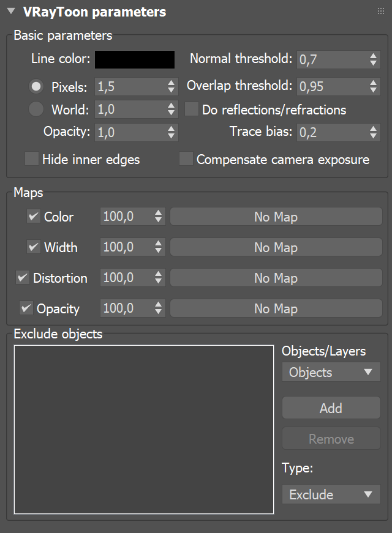Image resolution: width=392 pixels, height=533 pixels.
Task: Uncheck the Opacity map checkbox
Action: (26, 308)
